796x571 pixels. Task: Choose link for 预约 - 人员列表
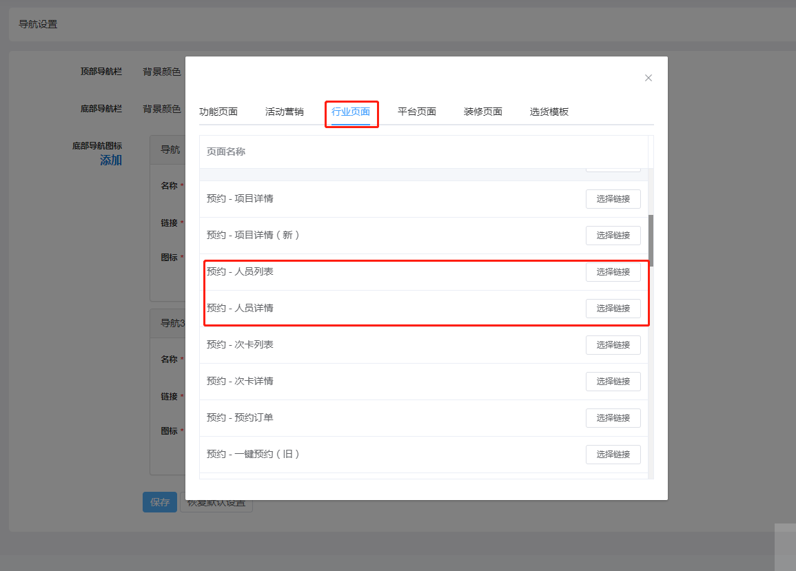(613, 272)
